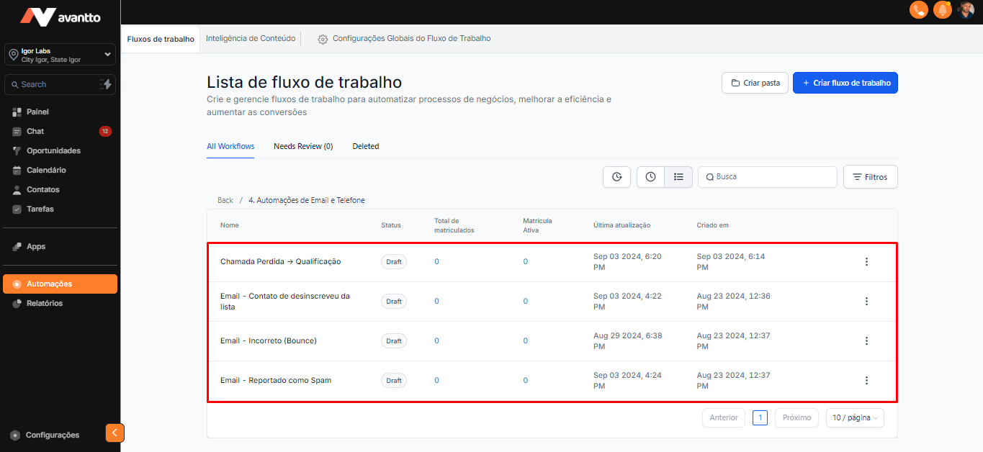Click the lightning quick-actions icon beside Search

(x=107, y=84)
